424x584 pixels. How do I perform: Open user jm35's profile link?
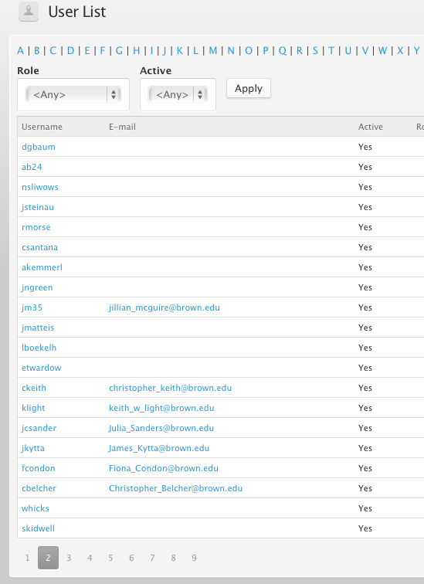pyautogui.click(x=32, y=307)
